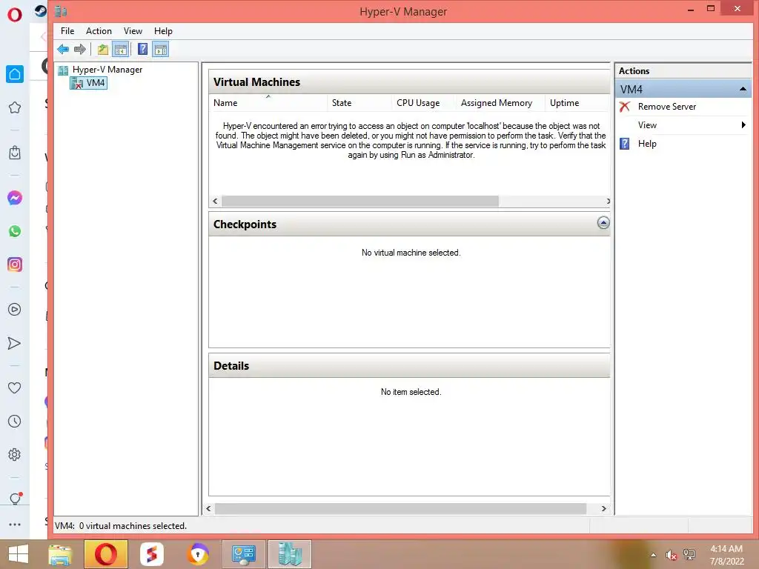Screen dimensions: 759x569
Task: Switch to Hyper-V Manager taskbar icon
Action: [290, 554]
